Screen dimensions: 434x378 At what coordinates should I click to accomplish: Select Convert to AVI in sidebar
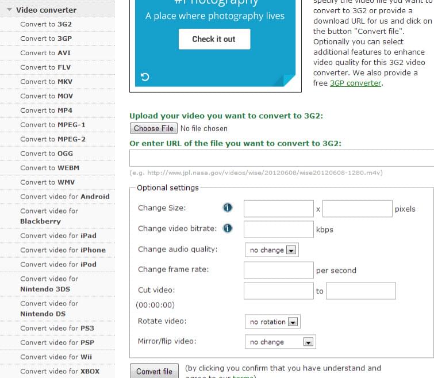[x=45, y=53]
